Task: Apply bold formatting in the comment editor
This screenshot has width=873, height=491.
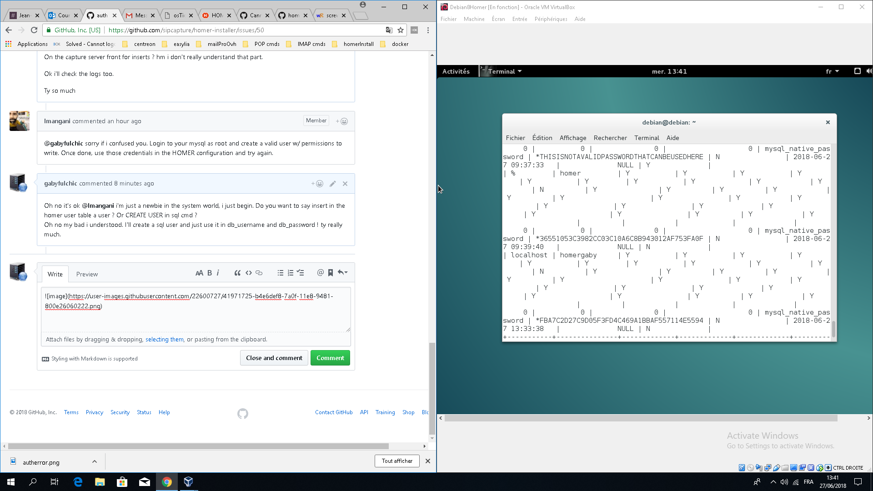Action: click(x=209, y=272)
